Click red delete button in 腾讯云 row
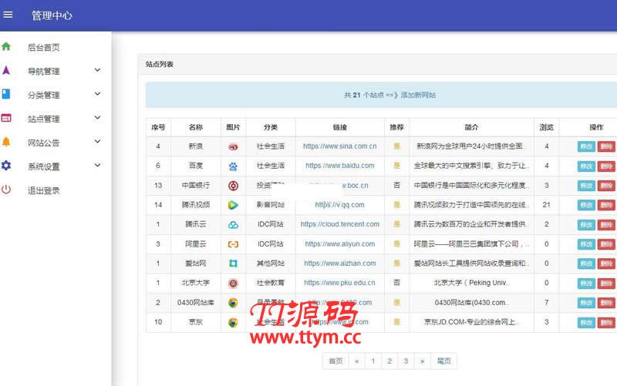The width and height of the screenshot is (617, 386). coord(606,224)
